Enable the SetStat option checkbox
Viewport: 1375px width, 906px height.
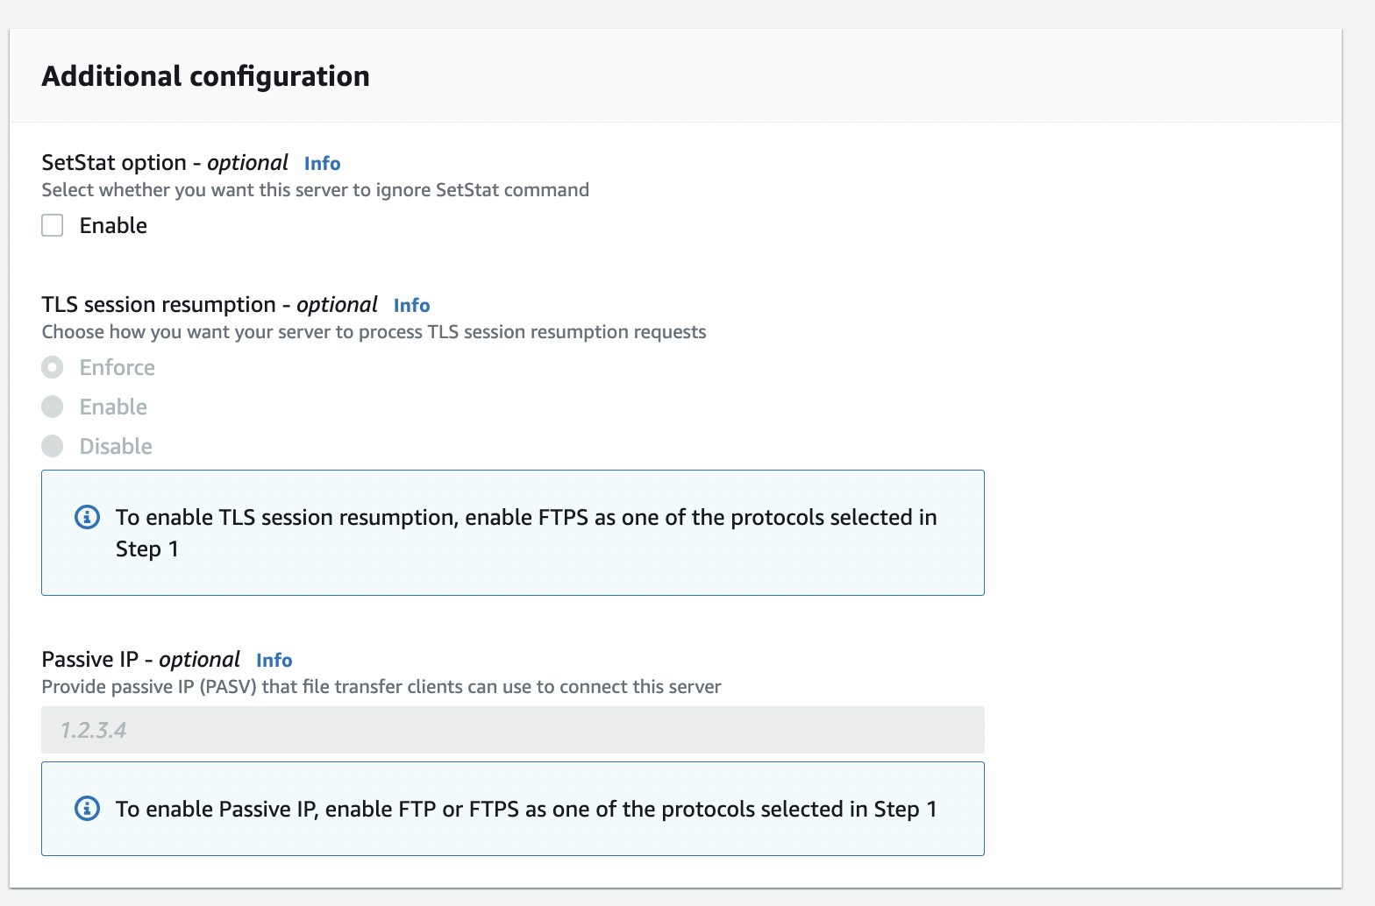point(53,225)
